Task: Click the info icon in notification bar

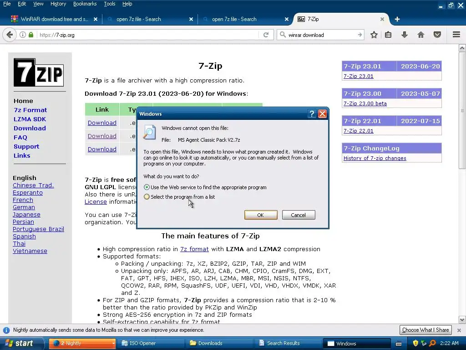Action: 6,330
